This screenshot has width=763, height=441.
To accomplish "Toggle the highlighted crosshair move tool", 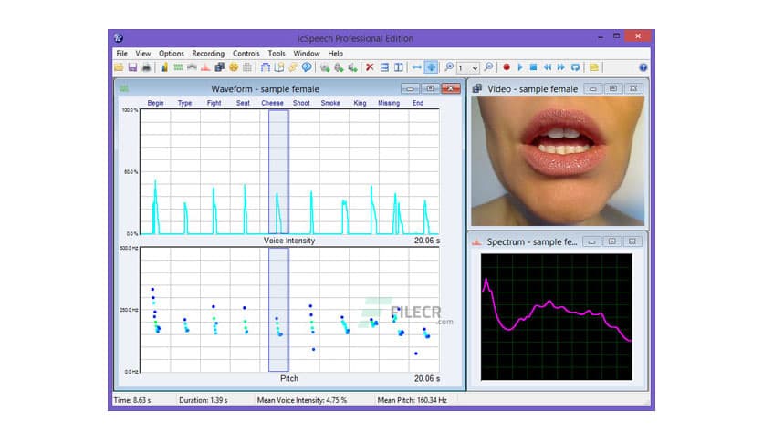I will pyautogui.click(x=431, y=67).
